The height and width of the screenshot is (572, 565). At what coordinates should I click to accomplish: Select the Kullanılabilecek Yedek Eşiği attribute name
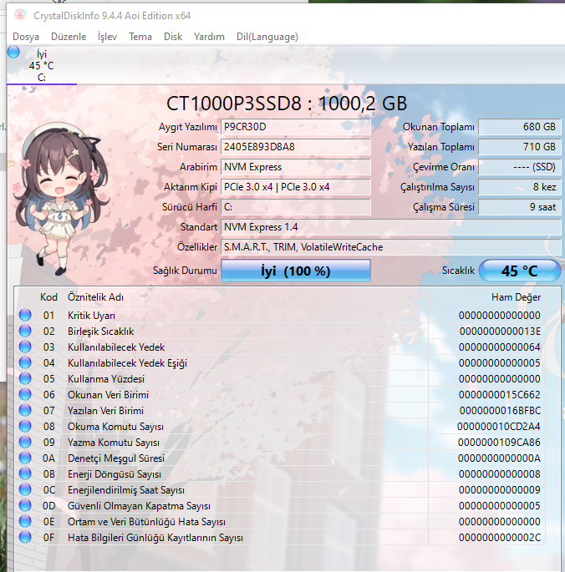pos(128,363)
